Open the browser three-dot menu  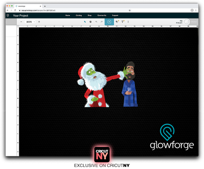[x=196, y=10]
